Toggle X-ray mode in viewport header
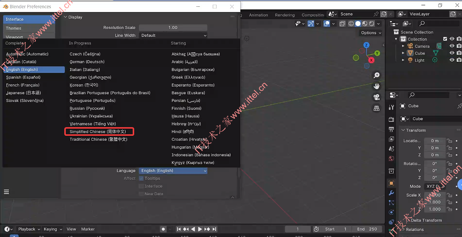Image resolution: width=462 pixels, height=237 pixels. click(342, 24)
